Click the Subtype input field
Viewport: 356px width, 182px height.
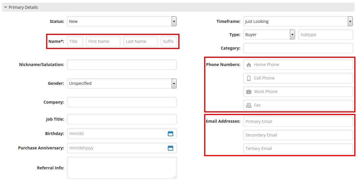tap(325, 35)
